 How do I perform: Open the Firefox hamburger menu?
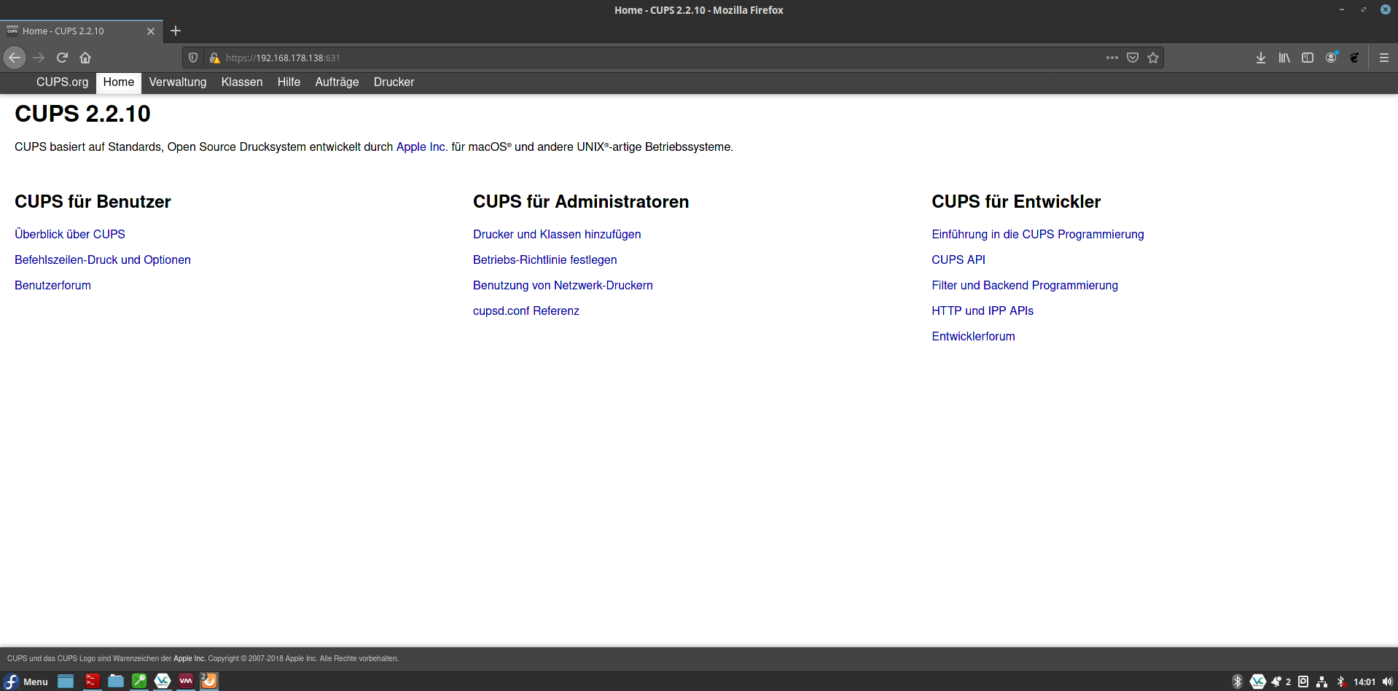(x=1384, y=58)
